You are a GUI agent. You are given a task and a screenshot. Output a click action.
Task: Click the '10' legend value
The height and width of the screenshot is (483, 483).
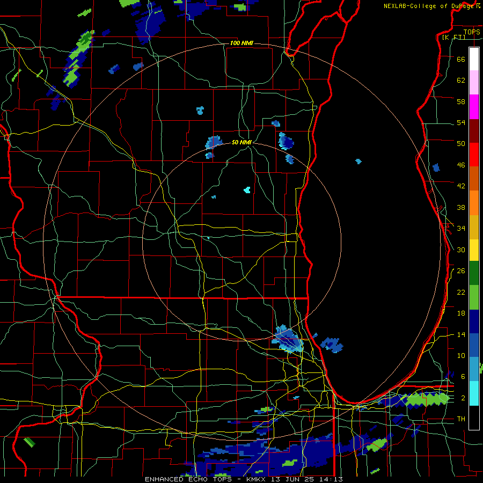coord(461,355)
